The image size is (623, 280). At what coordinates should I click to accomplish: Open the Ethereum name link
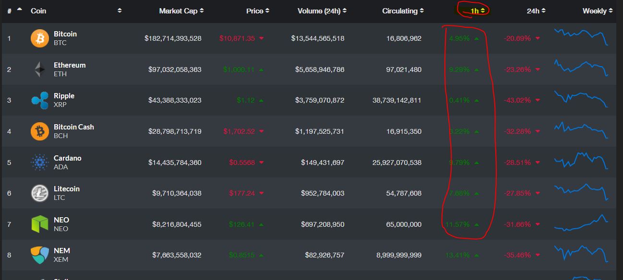point(70,65)
